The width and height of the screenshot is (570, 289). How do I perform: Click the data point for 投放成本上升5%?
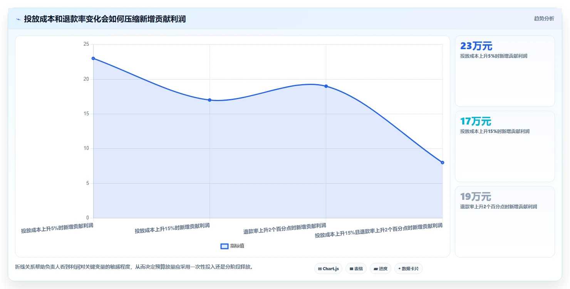tap(93, 58)
